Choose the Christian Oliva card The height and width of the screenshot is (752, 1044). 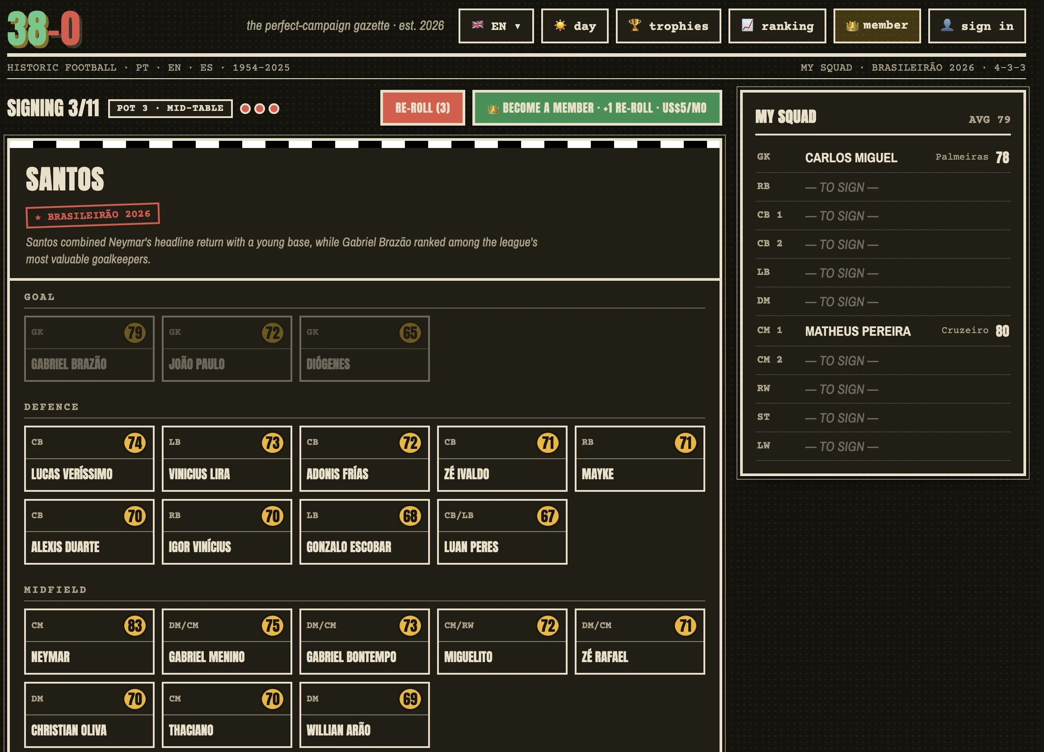[x=89, y=715]
